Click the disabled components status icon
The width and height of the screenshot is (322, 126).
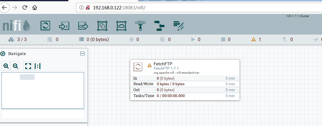[285, 40]
